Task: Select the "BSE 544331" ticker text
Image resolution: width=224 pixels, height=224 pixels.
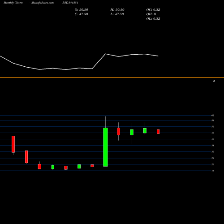Action: (70, 3)
